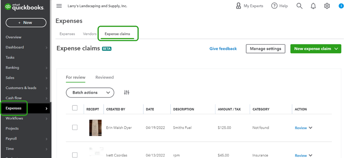Click the BETA badge
344x158 pixels.
point(107,49)
